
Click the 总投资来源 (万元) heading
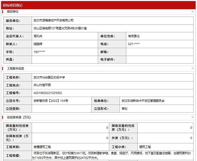(x=19, y=117)
